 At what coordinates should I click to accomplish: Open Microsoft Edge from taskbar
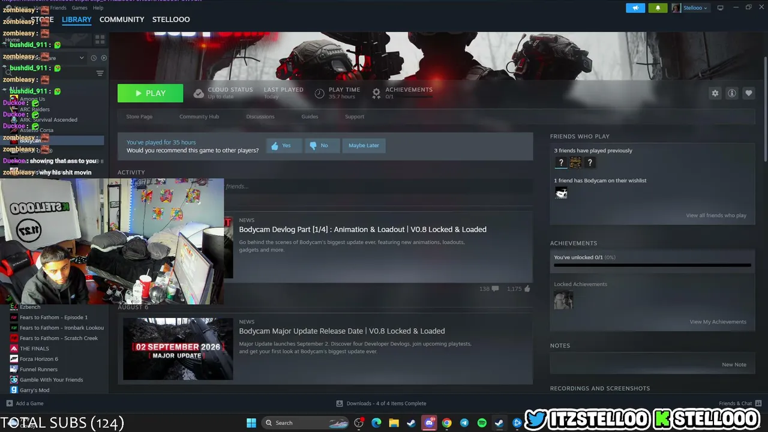coord(376,423)
